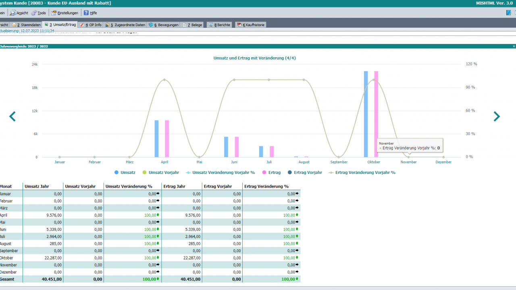Open the 5 Zugeordnete Daten tab
Image resolution: width=516 pixels, height=290 pixels.
pyautogui.click(x=125, y=25)
